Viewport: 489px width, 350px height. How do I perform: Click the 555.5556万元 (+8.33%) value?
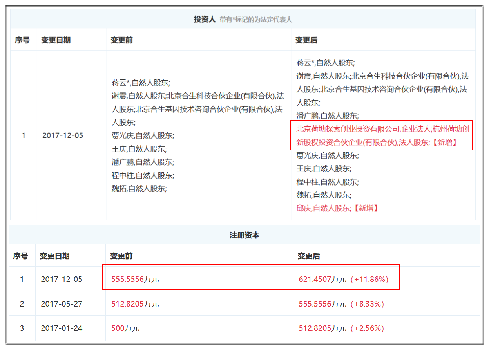(x=341, y=304)
